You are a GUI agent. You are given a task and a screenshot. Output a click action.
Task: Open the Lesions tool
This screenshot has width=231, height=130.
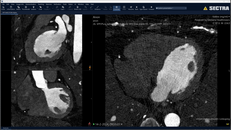point(33,8)
